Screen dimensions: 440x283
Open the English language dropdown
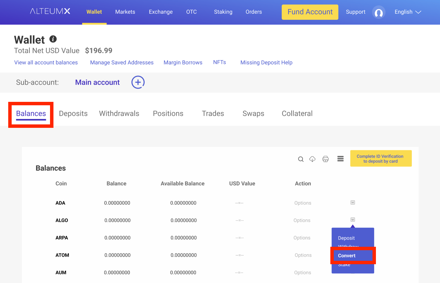408,12
